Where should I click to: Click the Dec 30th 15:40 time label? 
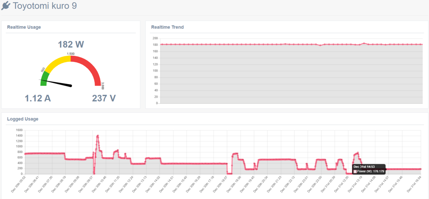(180, 184)
